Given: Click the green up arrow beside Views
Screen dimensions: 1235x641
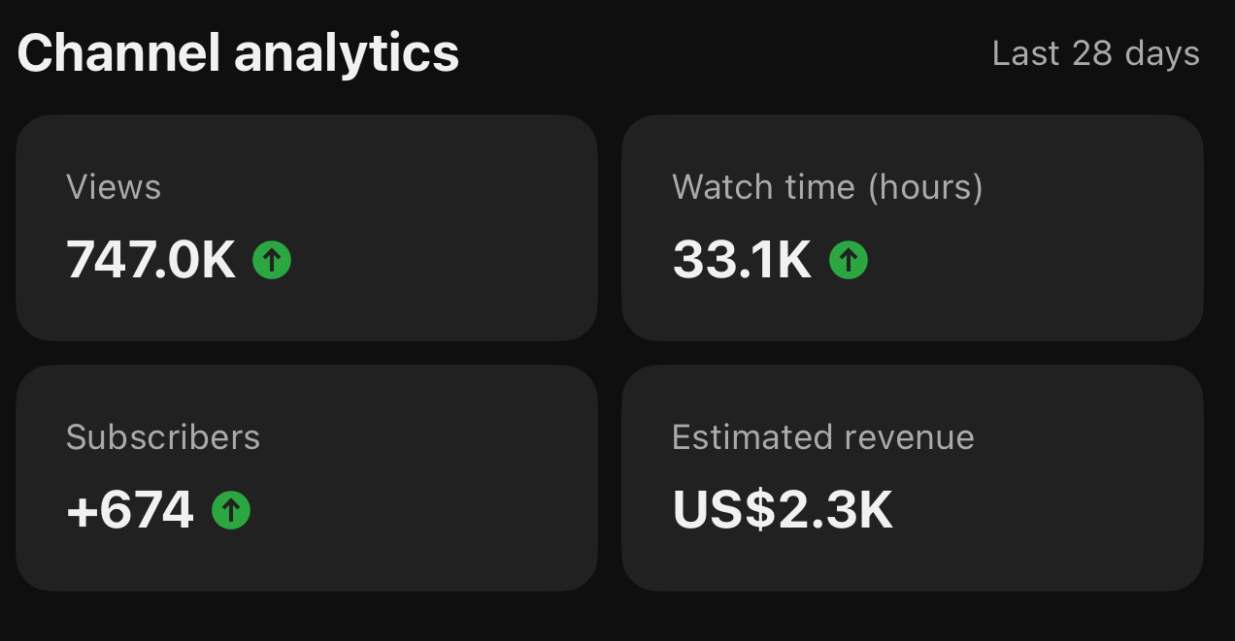Looking at the screenshot, I should click(272, 260).
